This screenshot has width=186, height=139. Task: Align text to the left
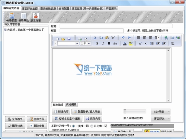point(144,37)
